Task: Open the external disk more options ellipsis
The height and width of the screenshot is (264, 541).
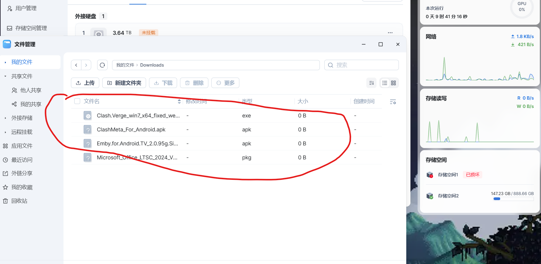Action: [x=390, y=33]
